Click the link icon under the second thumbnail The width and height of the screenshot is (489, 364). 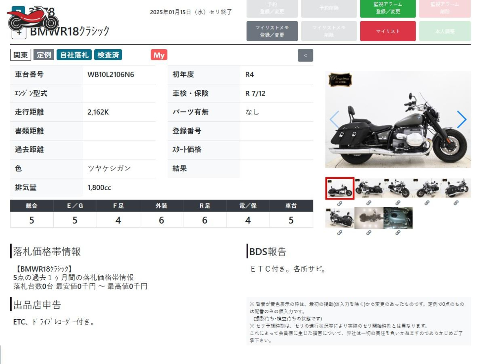coord(369,203)
